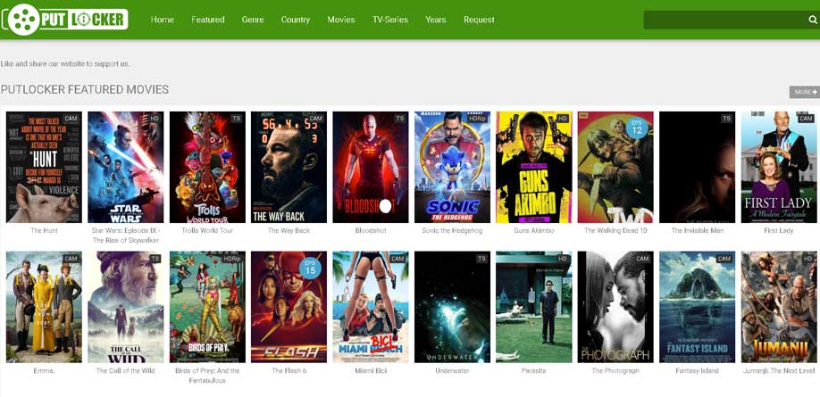Open Fantasy Island poster

point(697,307)
